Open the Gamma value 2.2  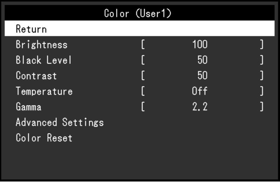click(x=200, y=107)
